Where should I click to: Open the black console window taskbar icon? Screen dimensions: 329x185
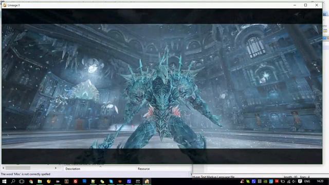pos(138,181)
